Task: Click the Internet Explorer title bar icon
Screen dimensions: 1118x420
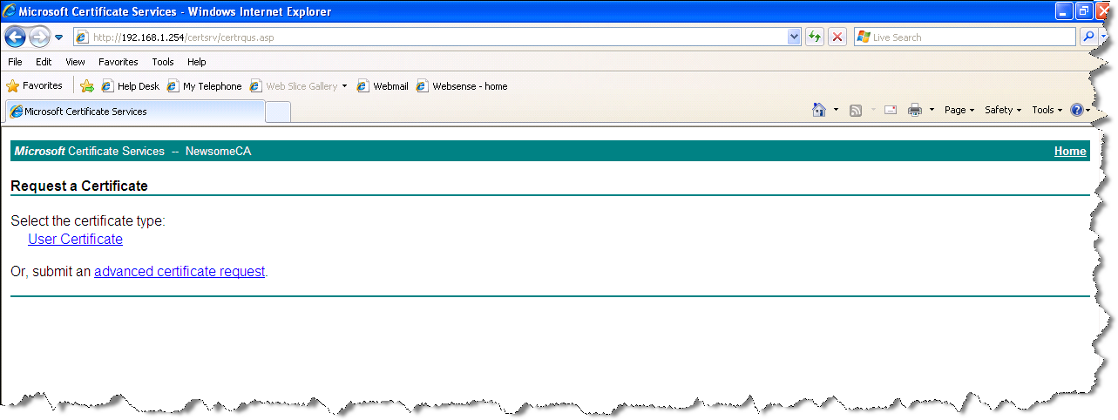Action: [x=10, y=12]
